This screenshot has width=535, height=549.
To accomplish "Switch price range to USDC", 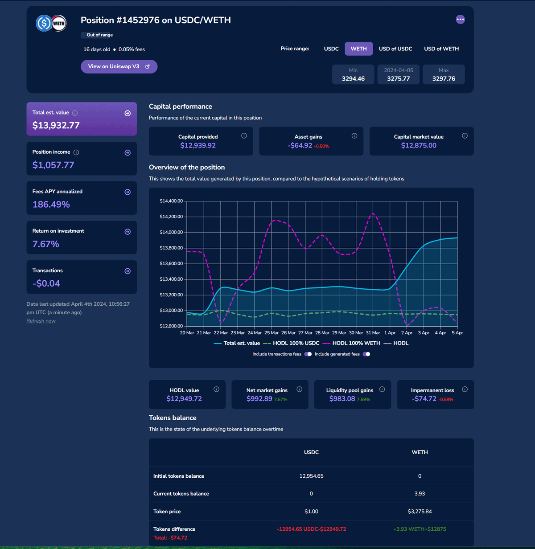I will [331, 49].
